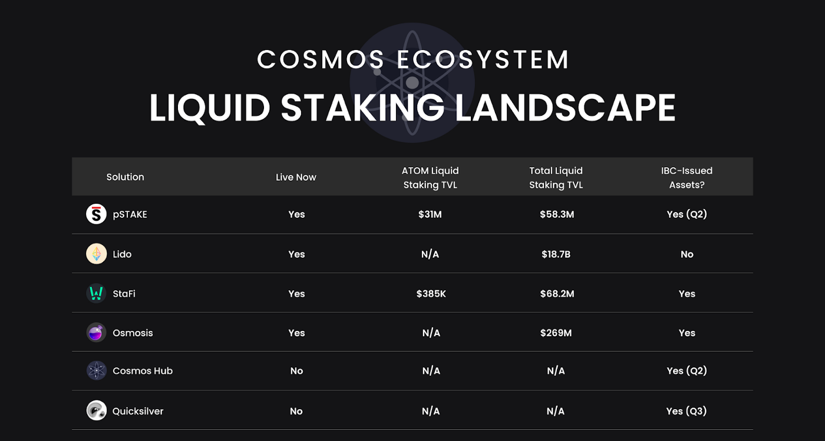Click the pSTAKE logo icon
This screenshot has width=825, height=441.
coord(96,214)
